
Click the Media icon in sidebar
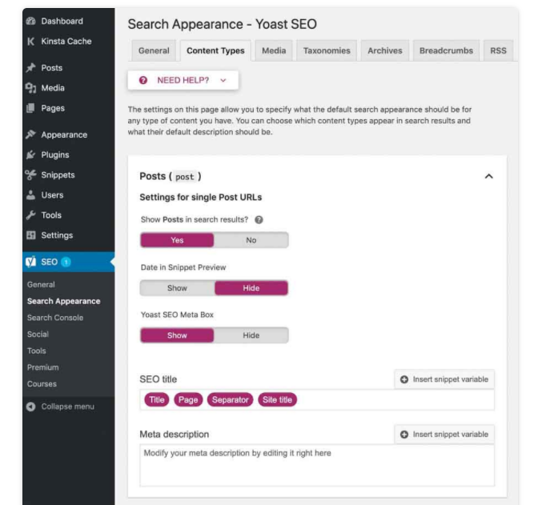coord(31,88)
